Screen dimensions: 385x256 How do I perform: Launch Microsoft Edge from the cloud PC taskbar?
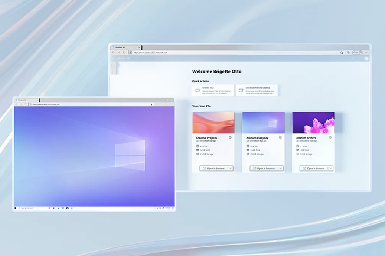pyautogui.click(x=54, y=208)
